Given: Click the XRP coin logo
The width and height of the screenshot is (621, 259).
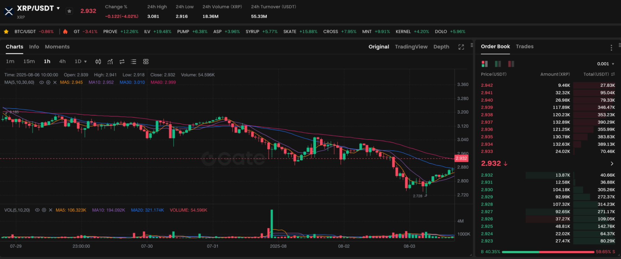Looking at the screenshot, I should pos(9,12).
